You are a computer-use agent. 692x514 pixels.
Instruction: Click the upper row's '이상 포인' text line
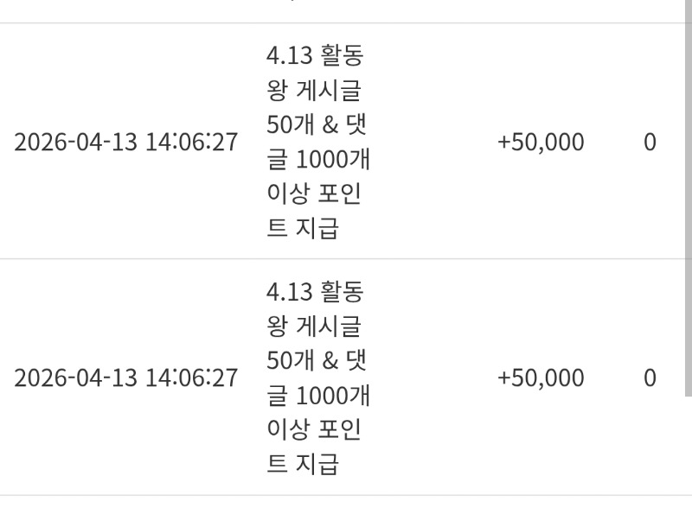[313, 194]
